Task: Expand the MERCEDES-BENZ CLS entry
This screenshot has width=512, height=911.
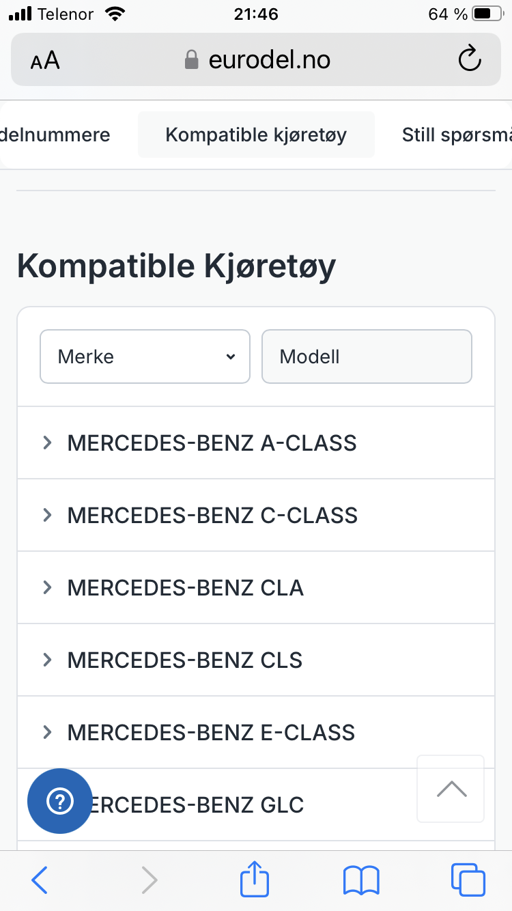Action: [186, 660]
